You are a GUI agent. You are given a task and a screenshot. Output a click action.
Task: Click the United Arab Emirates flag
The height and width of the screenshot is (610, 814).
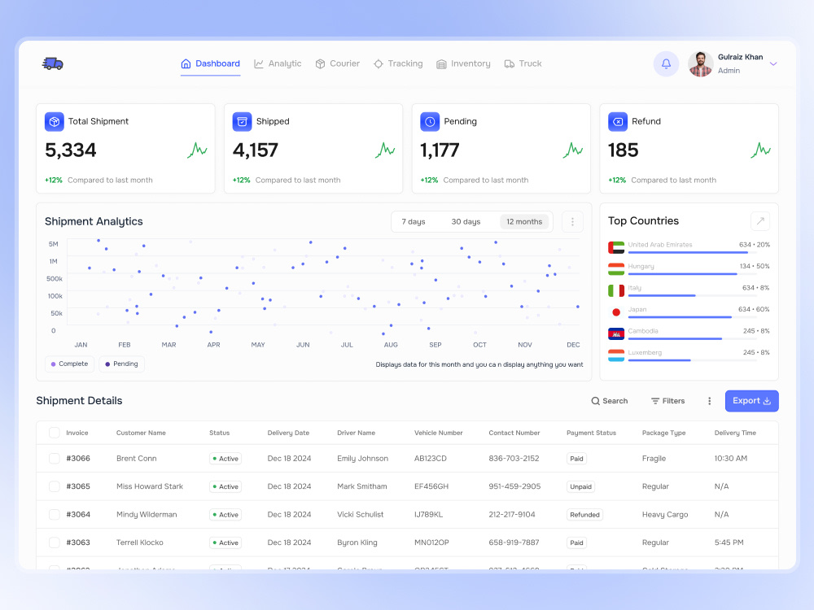616,247
